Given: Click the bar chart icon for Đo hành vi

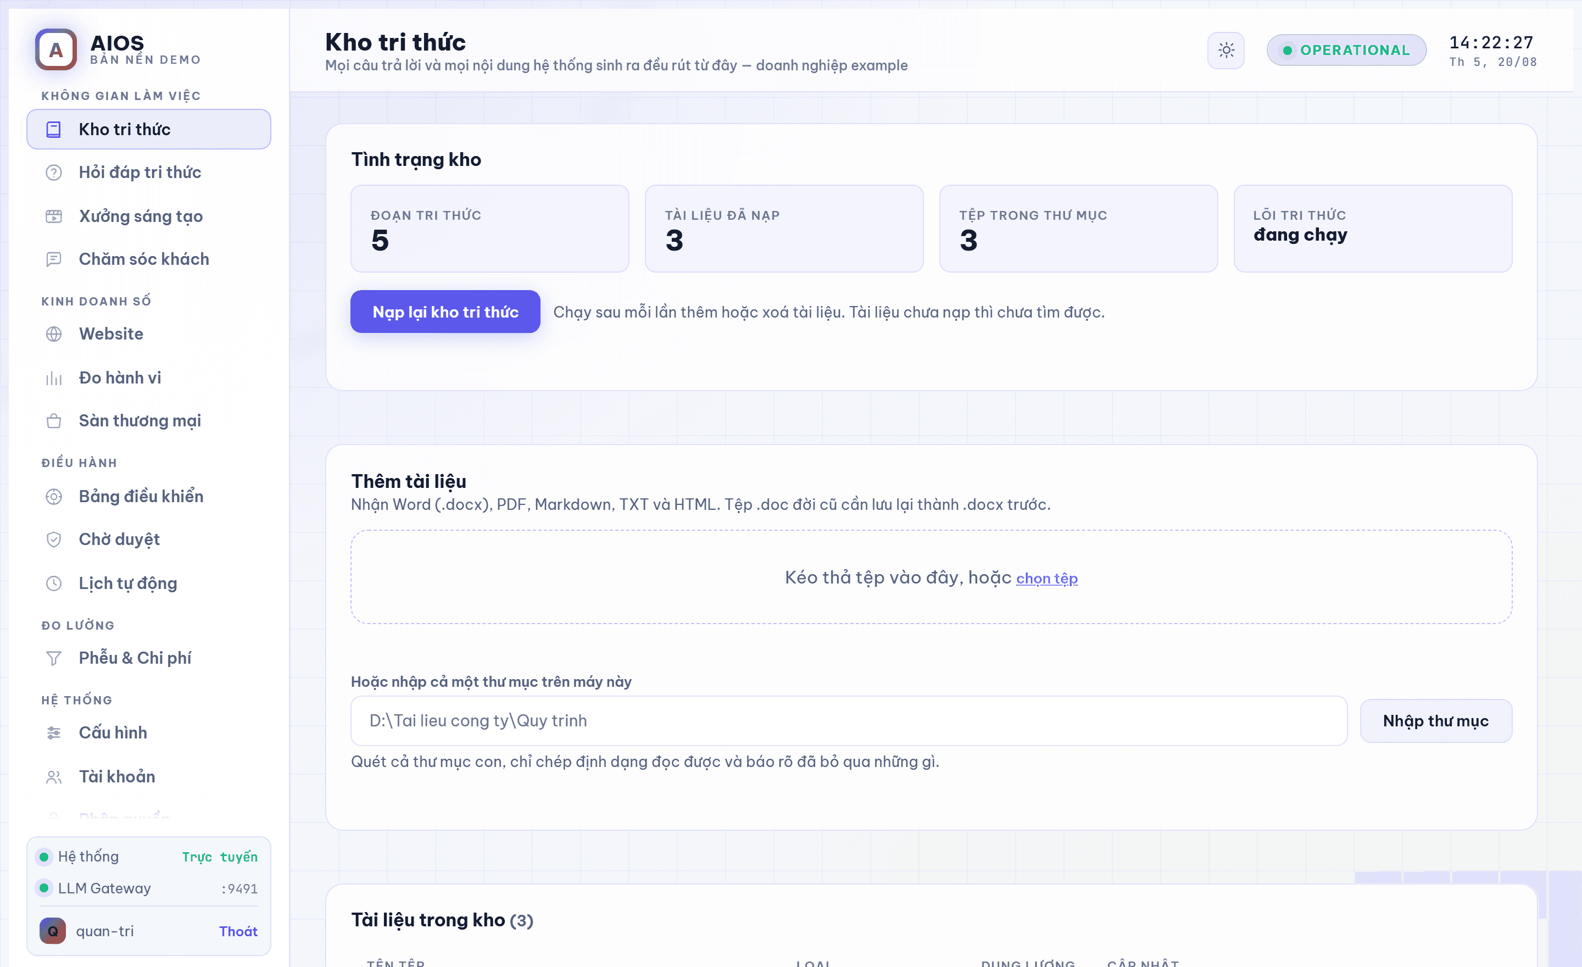Looking at the screenshot, I should [54, 378].
